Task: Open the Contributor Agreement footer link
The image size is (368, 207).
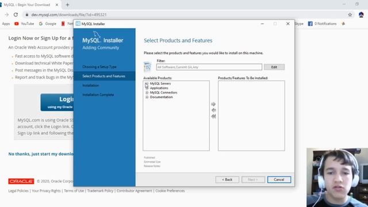Action: coord(134,191)
